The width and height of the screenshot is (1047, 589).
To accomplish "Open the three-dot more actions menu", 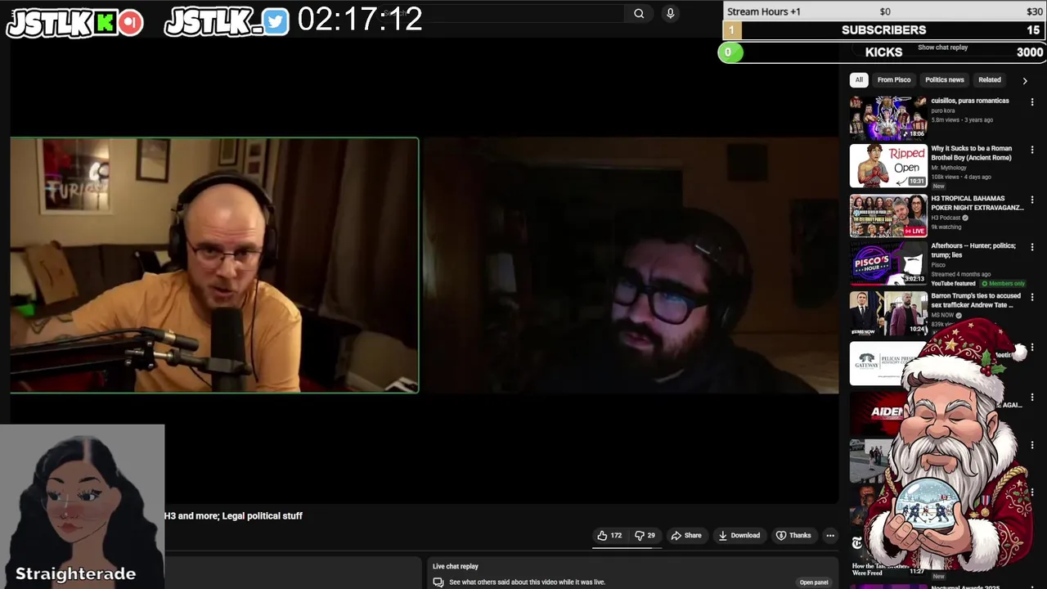I will (830, 535).
